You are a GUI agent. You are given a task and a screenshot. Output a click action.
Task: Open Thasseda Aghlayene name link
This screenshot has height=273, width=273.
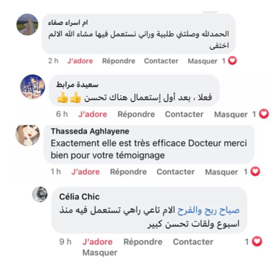click(x=90, y=131)
